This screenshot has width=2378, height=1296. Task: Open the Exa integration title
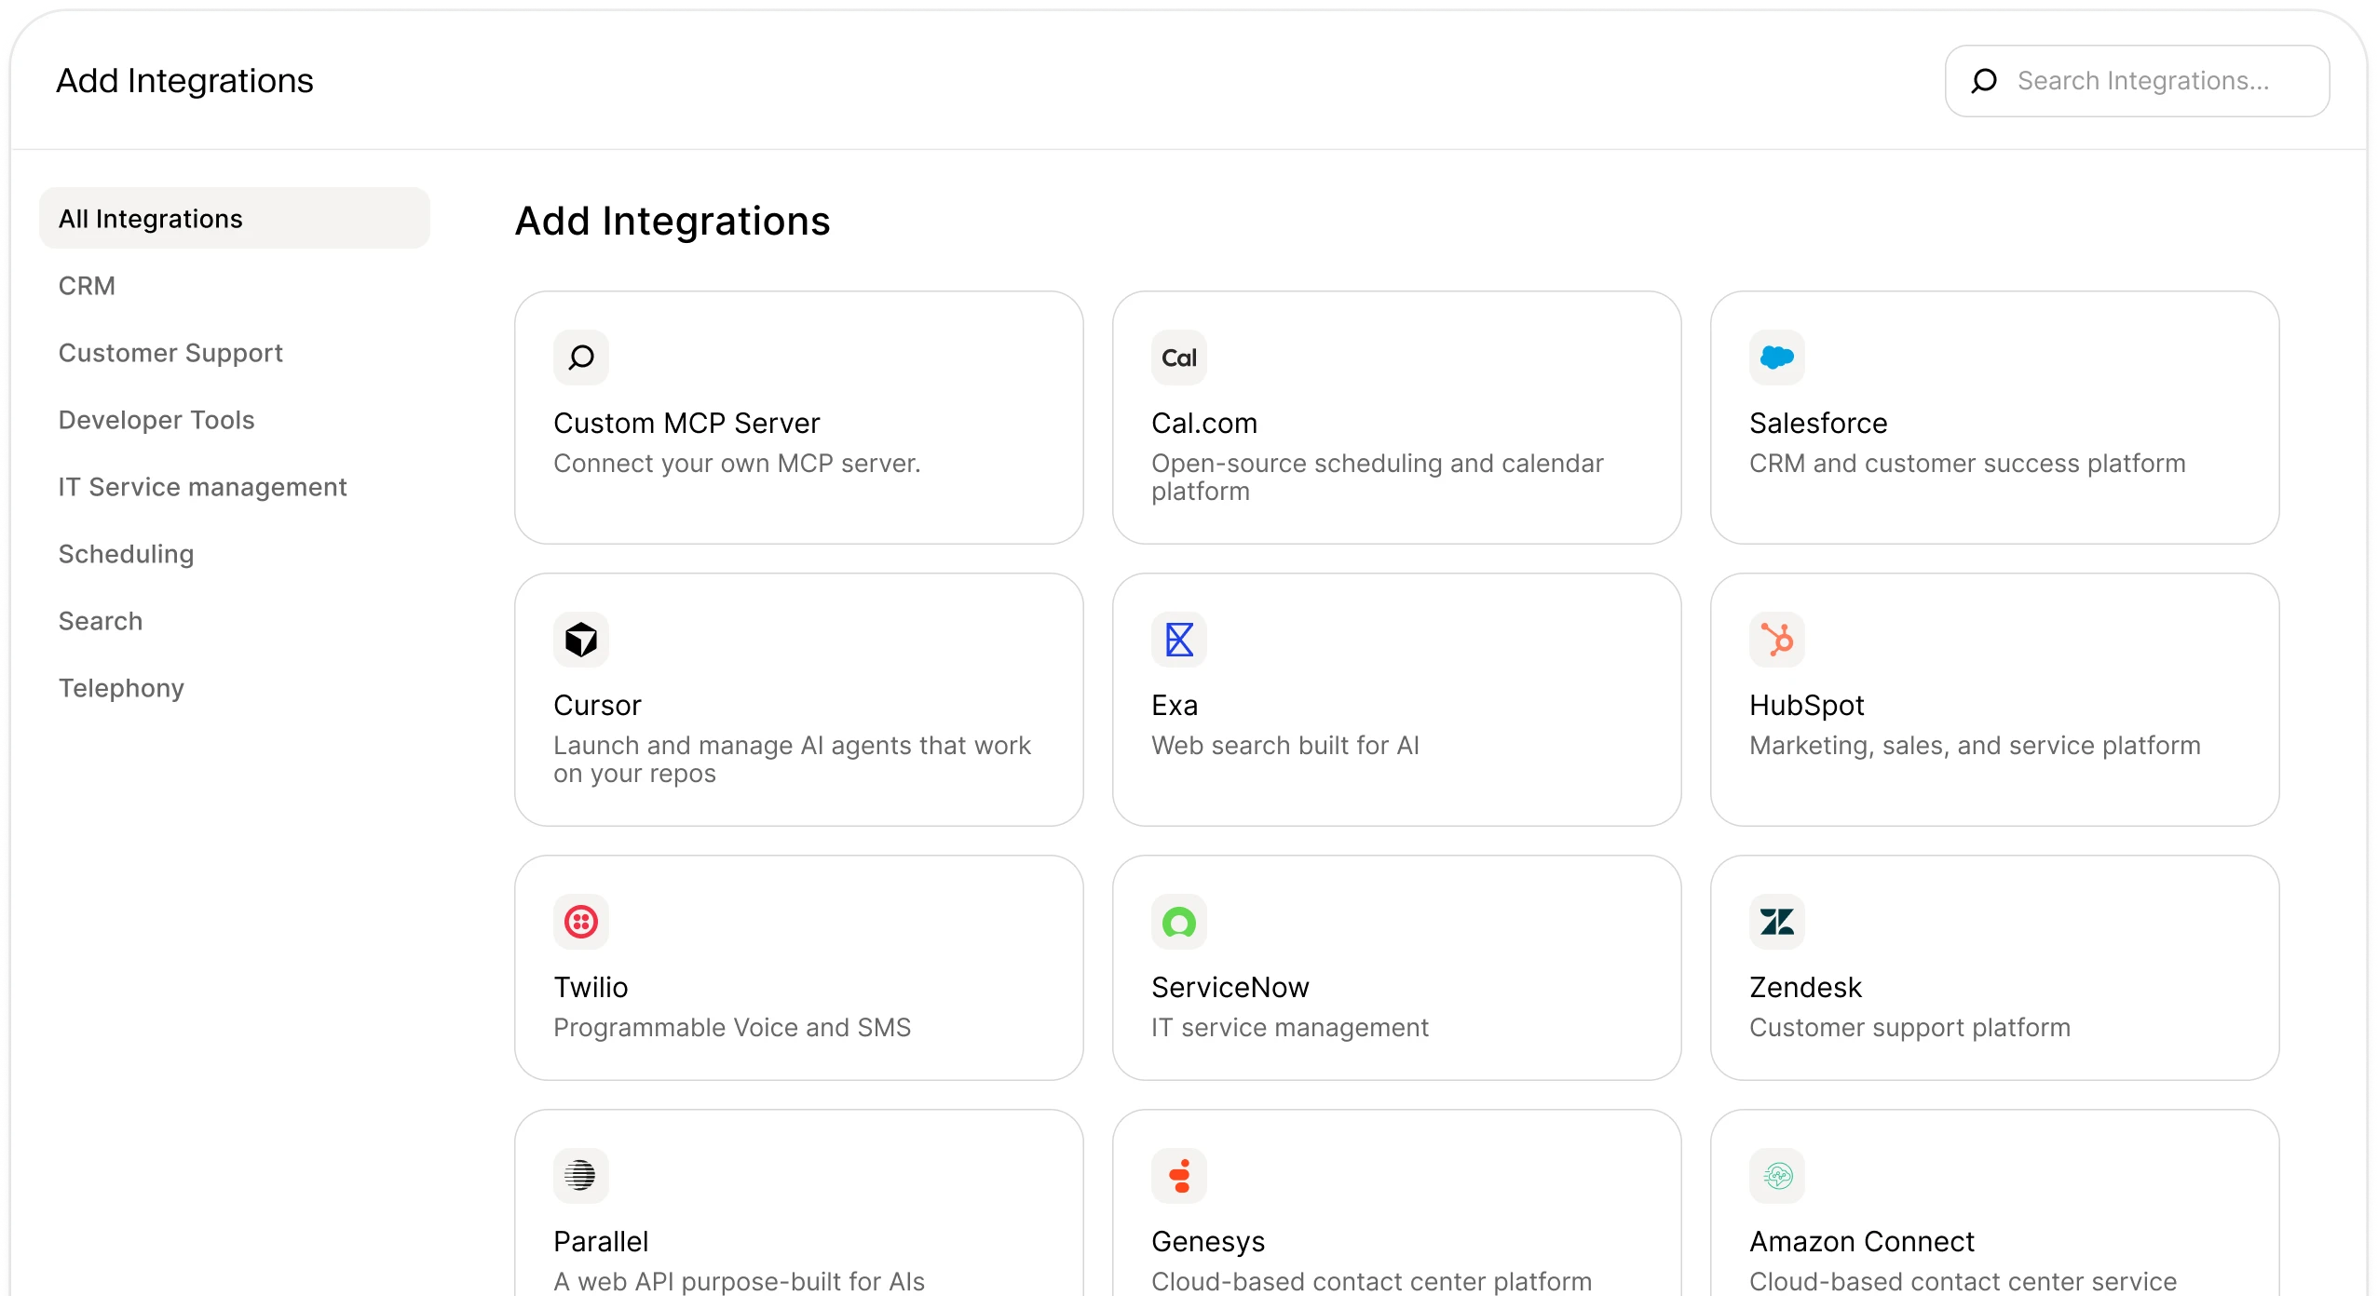pyautogui.click(x=1175, y=705)
